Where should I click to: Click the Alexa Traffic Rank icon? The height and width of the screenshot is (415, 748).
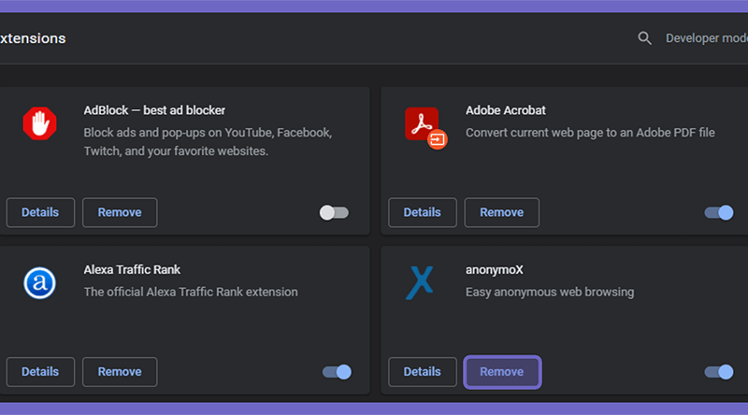[x=39, y=283]
